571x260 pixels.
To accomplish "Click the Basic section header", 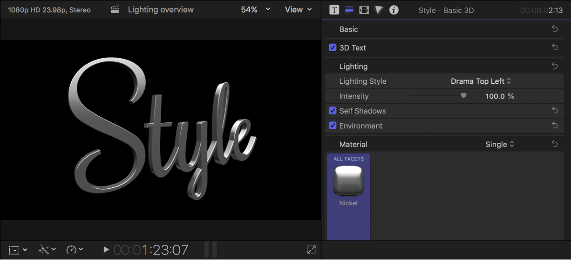I will tap(348, 29).
